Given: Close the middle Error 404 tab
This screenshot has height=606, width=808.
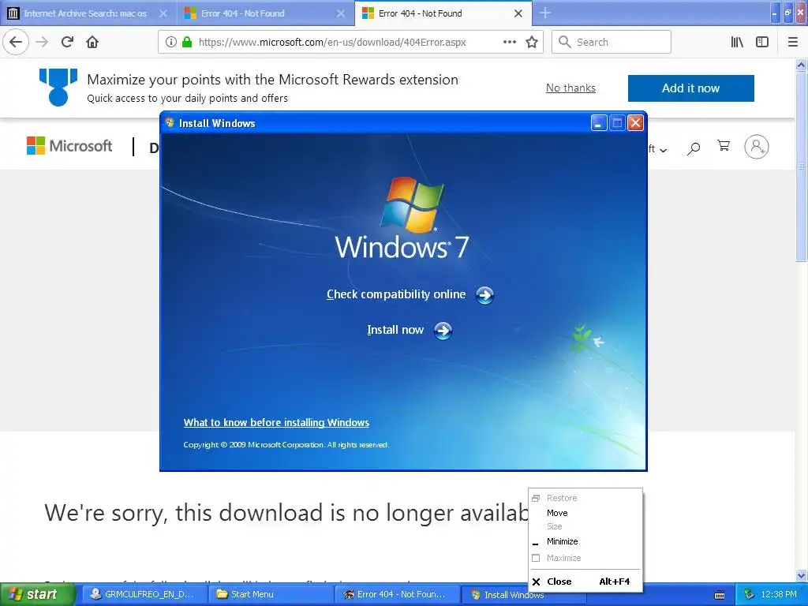Looking at the screenshot, I should click(x=341, y=13).
